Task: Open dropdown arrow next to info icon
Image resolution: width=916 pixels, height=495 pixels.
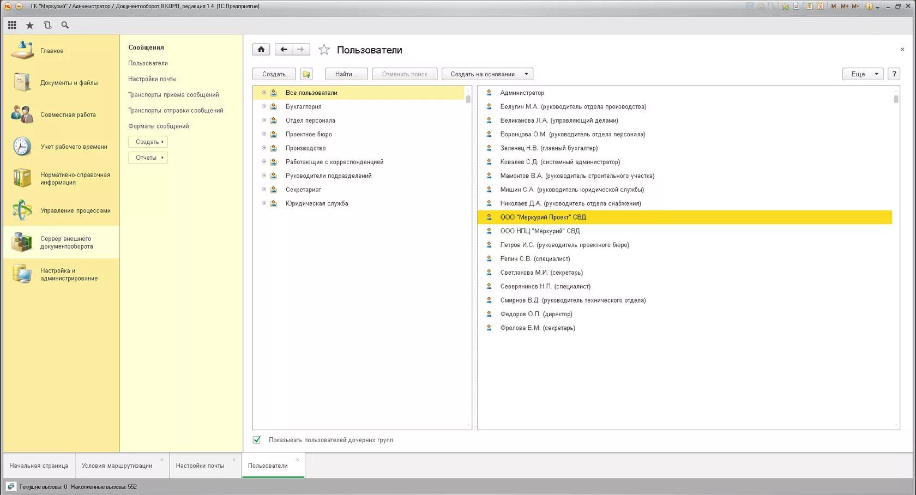Action: pyautogui.click(x=878, y=7)
